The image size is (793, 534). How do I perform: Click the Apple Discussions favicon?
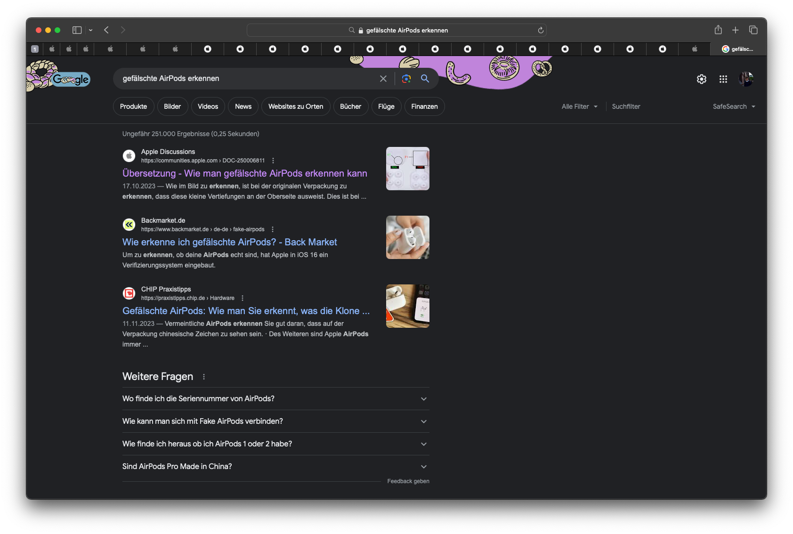[129, 155]
